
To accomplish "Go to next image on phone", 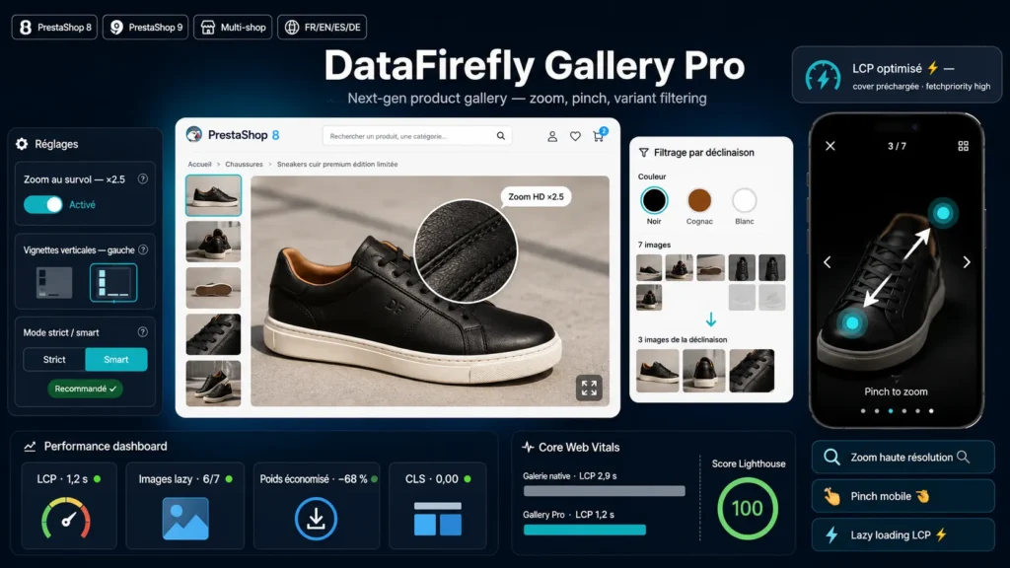I will point(967,262).
